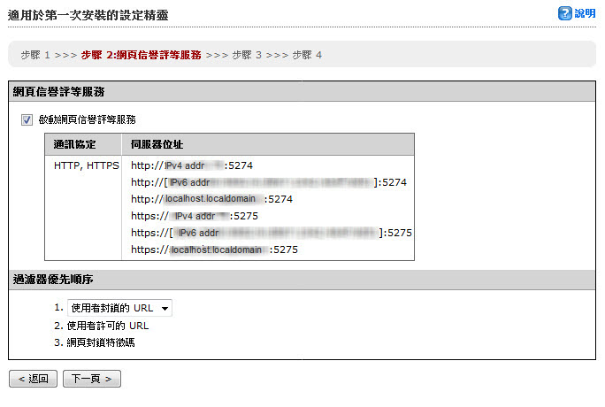This screenshot has width=605, height=407.
Task: Select 步驟 4 in the wizard breadcrumb
Action: click(x=307, y=55)
